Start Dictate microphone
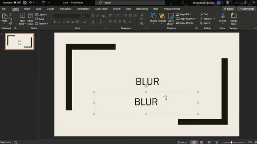The image size is (257, 144). (x=223, y=19)
